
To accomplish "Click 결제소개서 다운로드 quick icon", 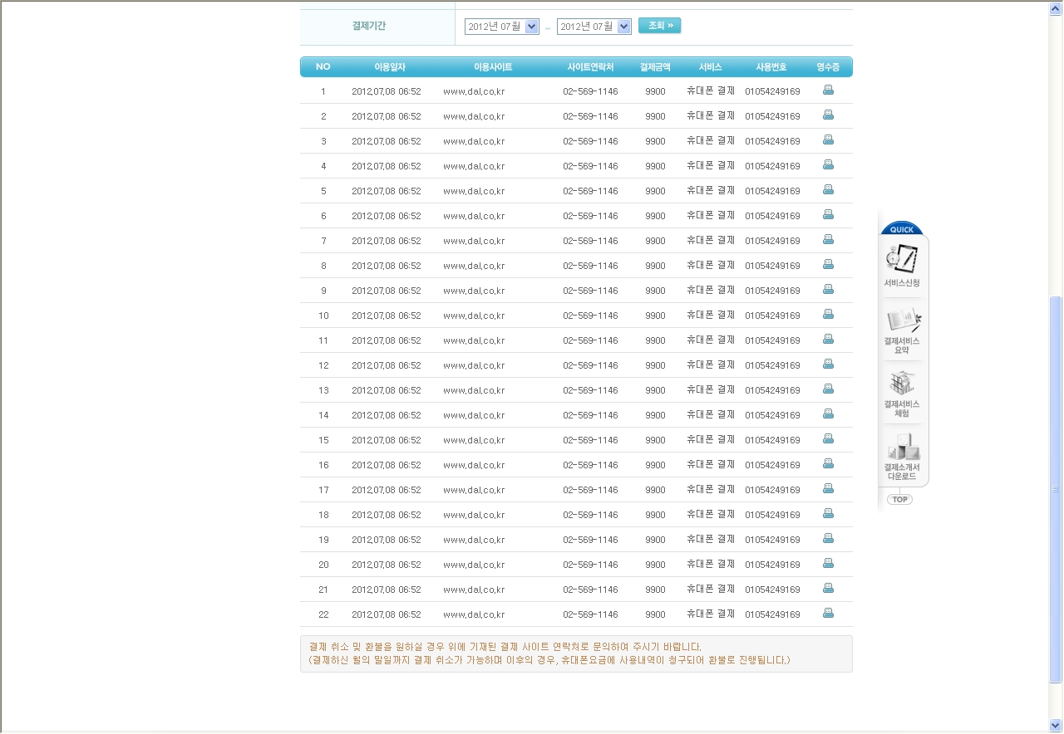I will click(902, 456).
